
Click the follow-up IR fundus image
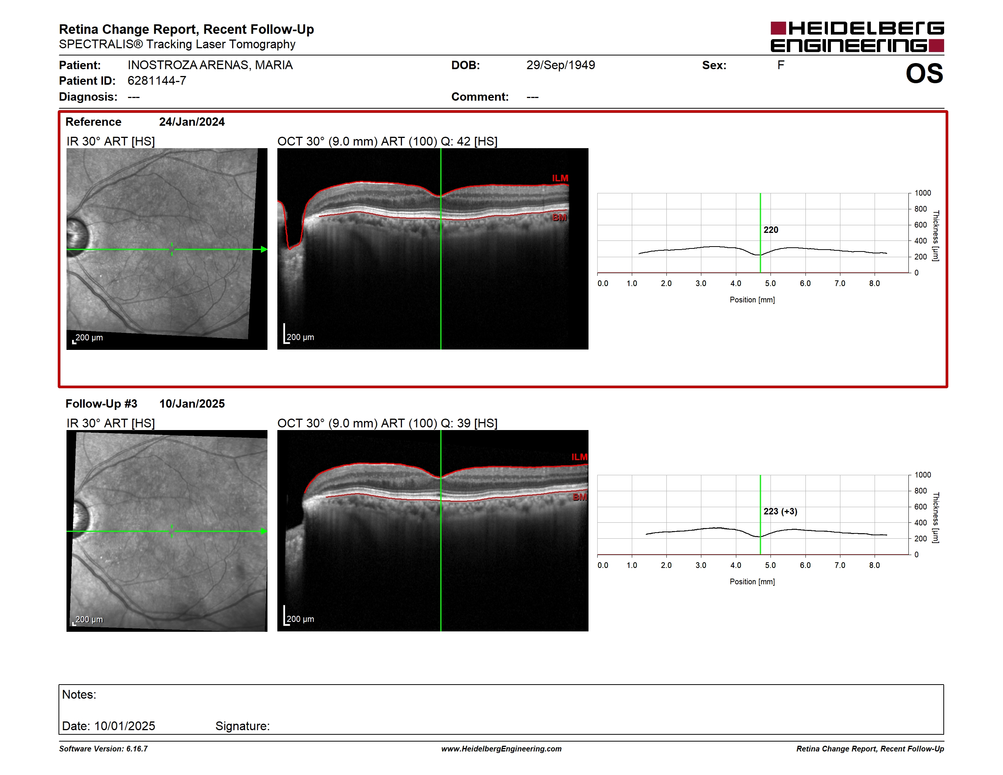click(x=167, y=531)
